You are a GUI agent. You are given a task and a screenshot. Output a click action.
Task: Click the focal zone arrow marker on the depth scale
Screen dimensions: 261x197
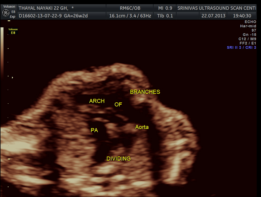coord(12,77)
